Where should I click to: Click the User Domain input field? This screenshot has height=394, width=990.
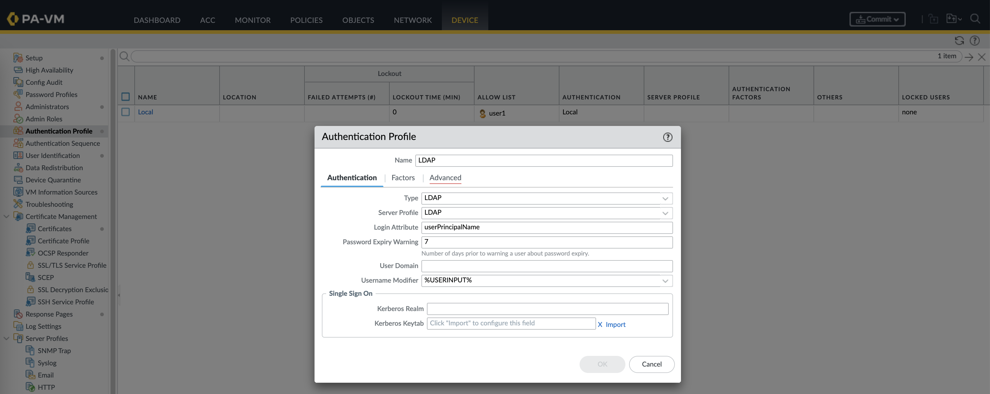(x=547, y=266)
